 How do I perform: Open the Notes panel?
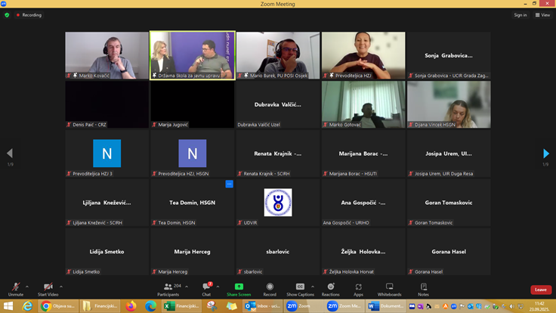[423, 287]
